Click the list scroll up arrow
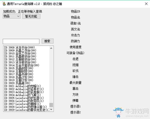The height and width of the screenshot is (119, 150). (51, 48)
